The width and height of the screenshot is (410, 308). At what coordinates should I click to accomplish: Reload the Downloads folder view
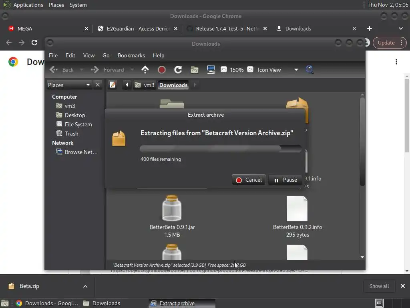point(178,70)
